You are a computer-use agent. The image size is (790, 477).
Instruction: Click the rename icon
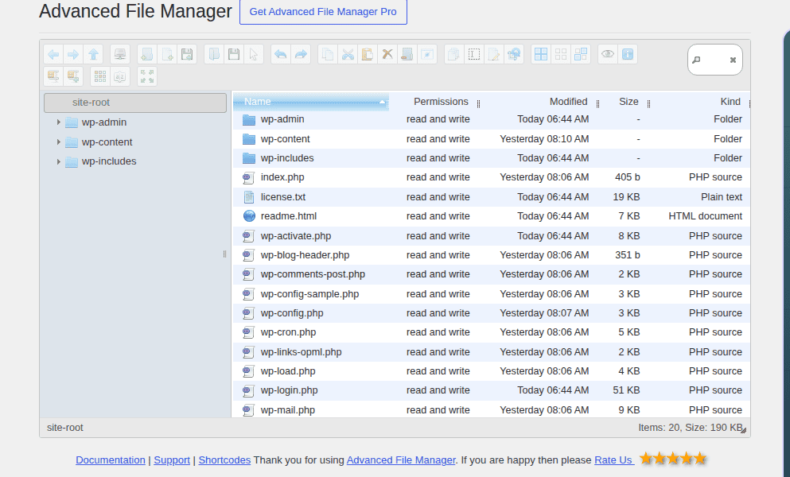coord(474,54)
